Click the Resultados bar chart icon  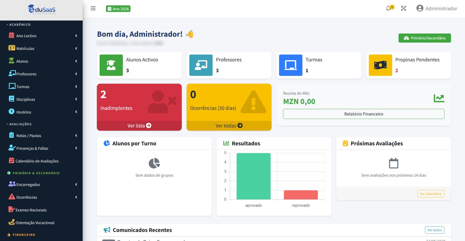(226, 143)
